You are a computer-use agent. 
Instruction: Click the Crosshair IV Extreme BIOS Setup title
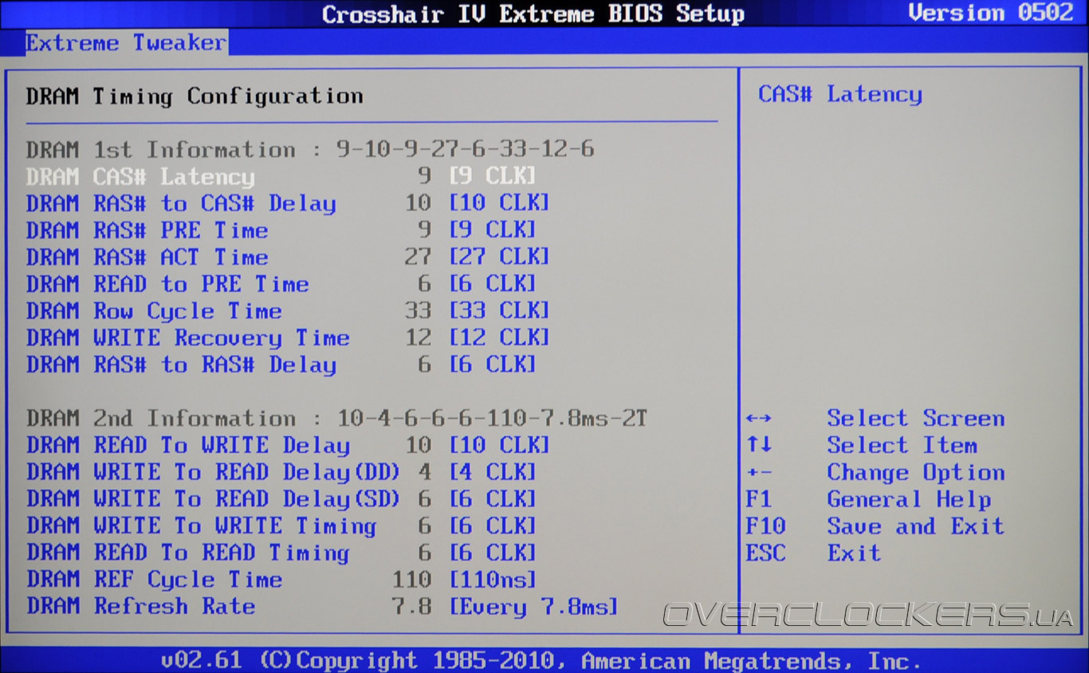pyautogui.click(x=533, y=14)
